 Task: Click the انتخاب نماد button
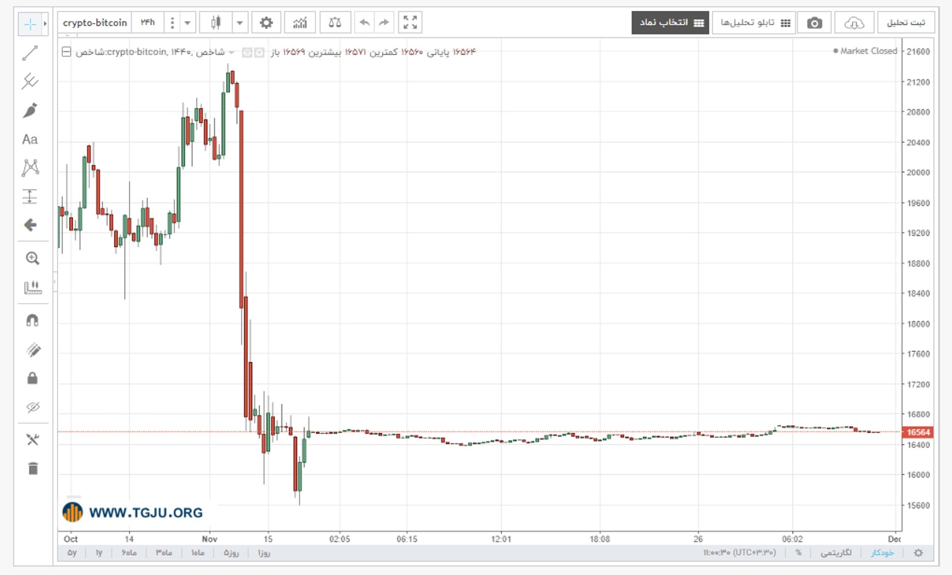[671, 22]
